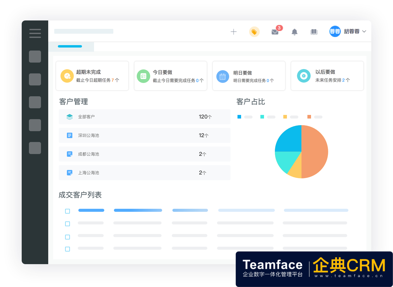Image resolution: width=393 pixels, height=287 pixels.
Task: Click the 超期未完成 clock icon
Action: pyautogui.click(x=67, y=76)
